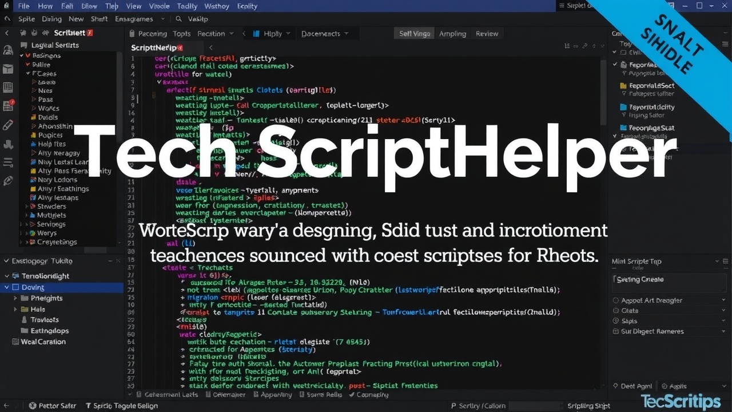Click the grid table icon in left sidebar
Image resolution: width=732 pixels, height=412 pixels.
[8, 88]
